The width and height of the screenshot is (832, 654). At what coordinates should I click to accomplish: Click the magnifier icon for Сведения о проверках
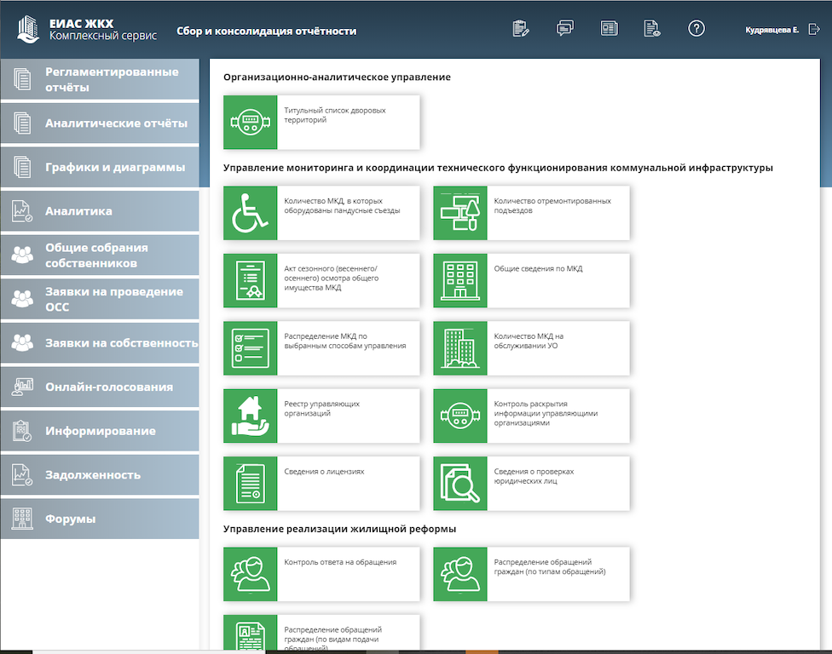tap(460, 483)
